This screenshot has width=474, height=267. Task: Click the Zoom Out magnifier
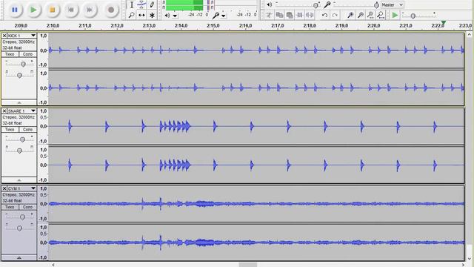point(361,15)
